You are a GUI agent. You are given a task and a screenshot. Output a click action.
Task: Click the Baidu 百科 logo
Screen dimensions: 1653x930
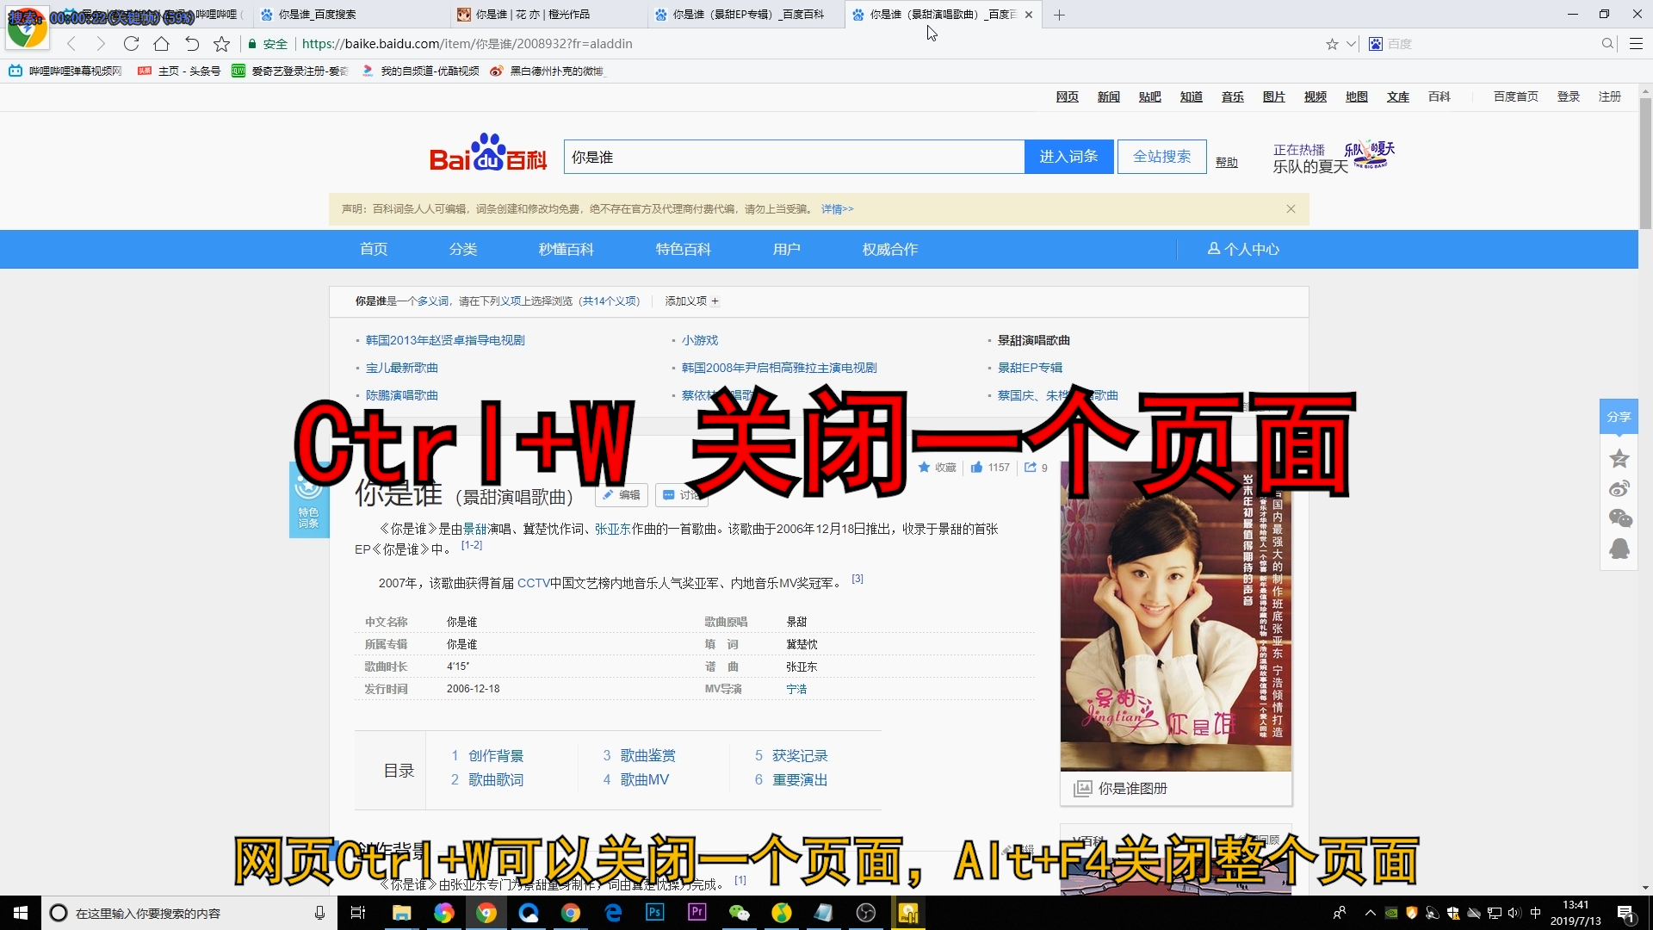(487, 153)
